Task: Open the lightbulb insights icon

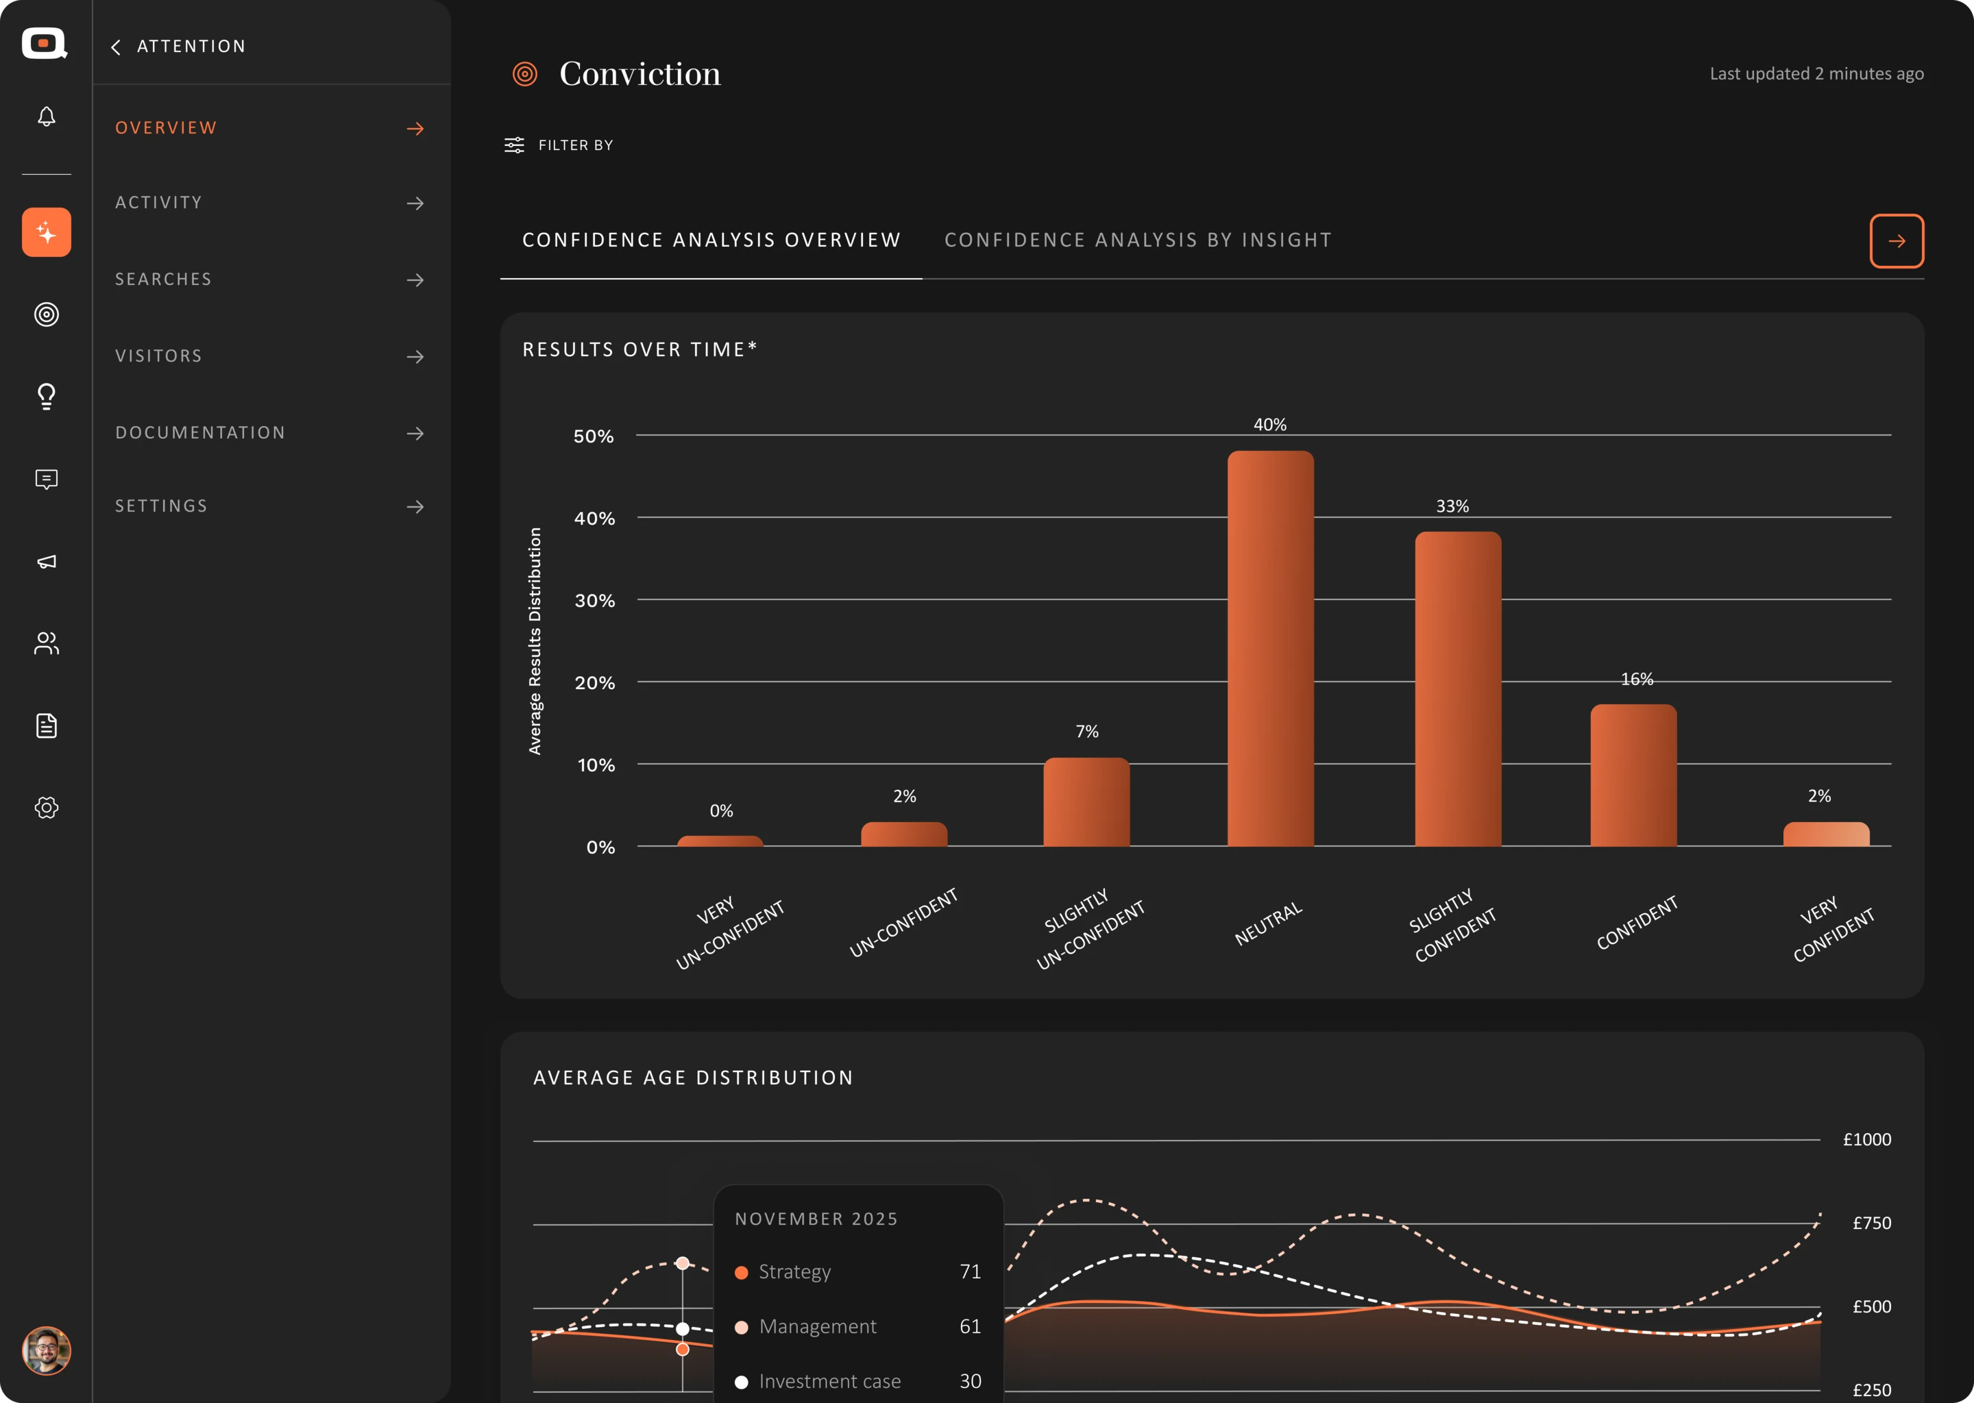Action: pyautogui.click(x=47, y=397)
